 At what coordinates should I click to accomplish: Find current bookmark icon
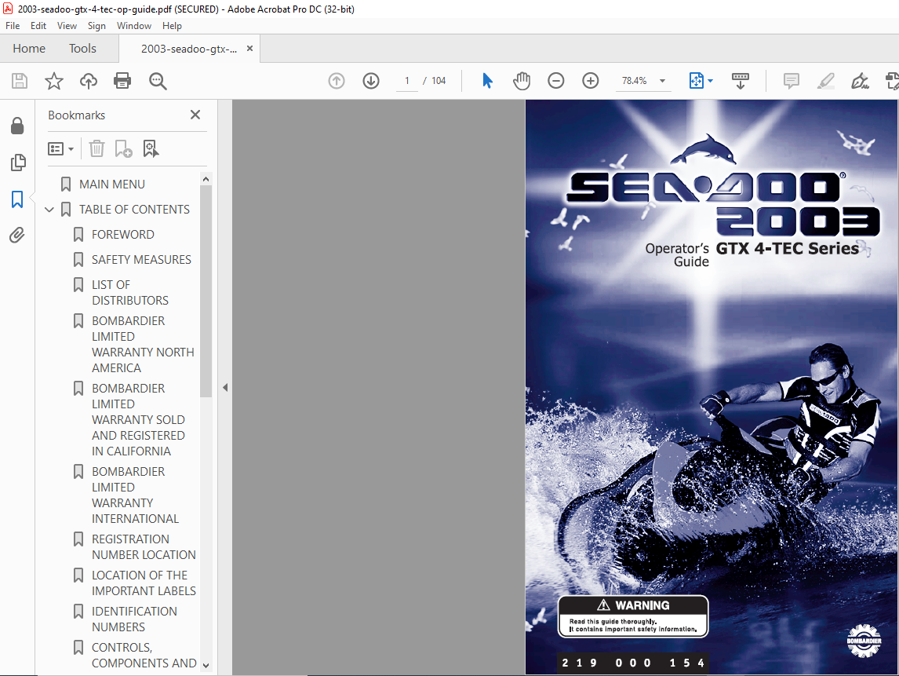coord(151,148)
